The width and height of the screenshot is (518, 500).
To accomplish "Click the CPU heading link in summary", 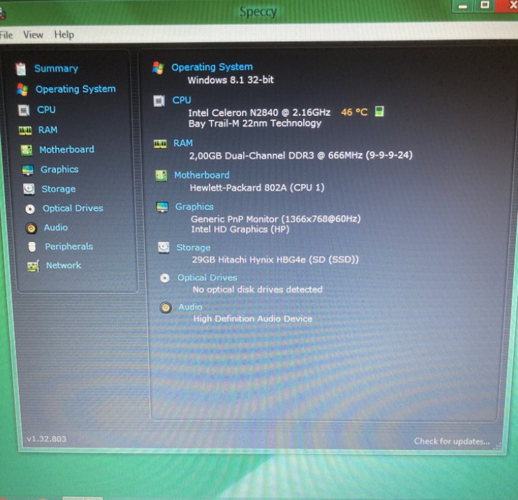I will (182, 100).
